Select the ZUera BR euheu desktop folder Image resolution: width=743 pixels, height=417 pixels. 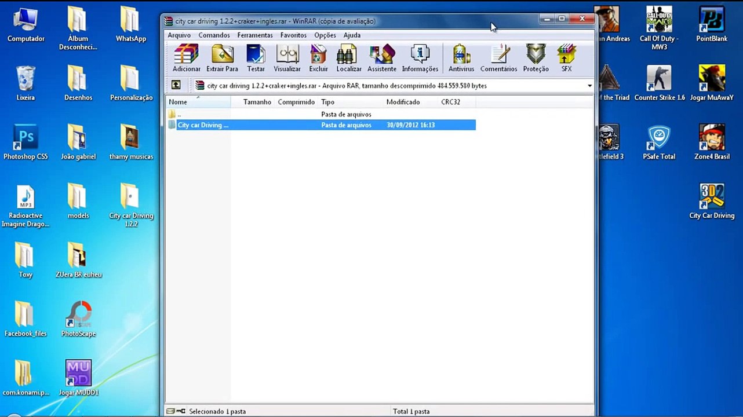78,260
